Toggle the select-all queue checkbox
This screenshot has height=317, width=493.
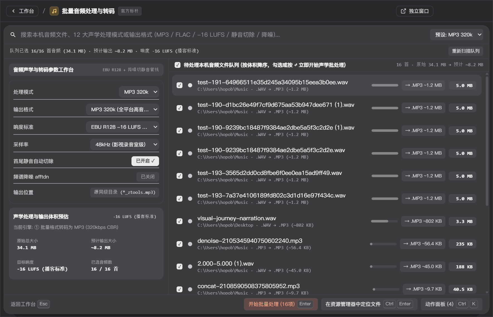177,65
